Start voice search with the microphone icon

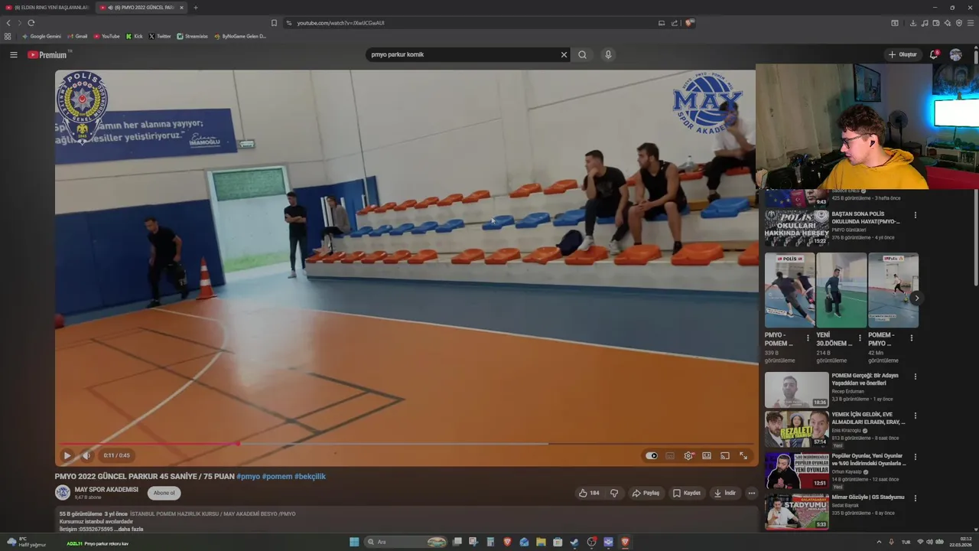tap(608, 54)
